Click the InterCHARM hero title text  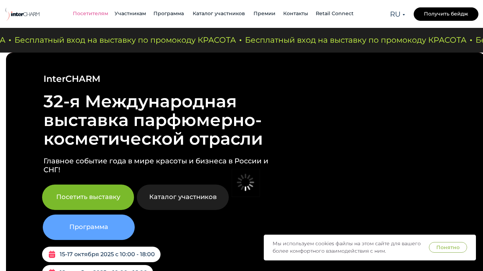click(72, 79)
